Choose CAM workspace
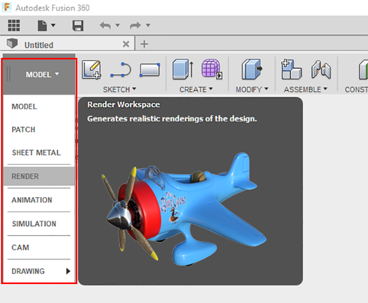 39,247
